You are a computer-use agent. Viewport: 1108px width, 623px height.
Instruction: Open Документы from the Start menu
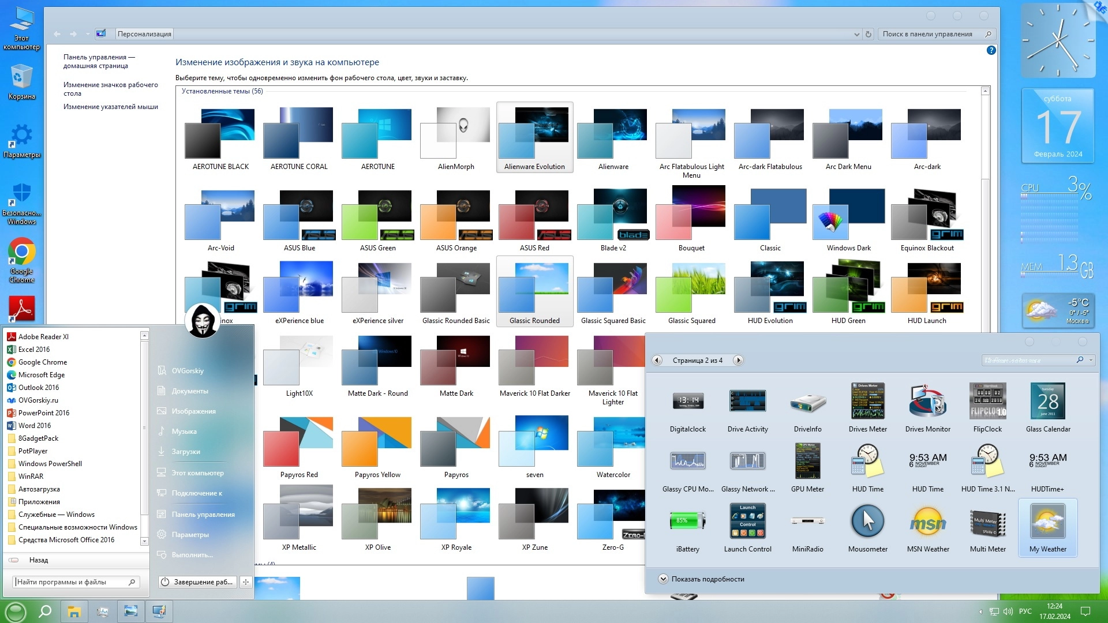pyautogui.click(x=189, y=391)
